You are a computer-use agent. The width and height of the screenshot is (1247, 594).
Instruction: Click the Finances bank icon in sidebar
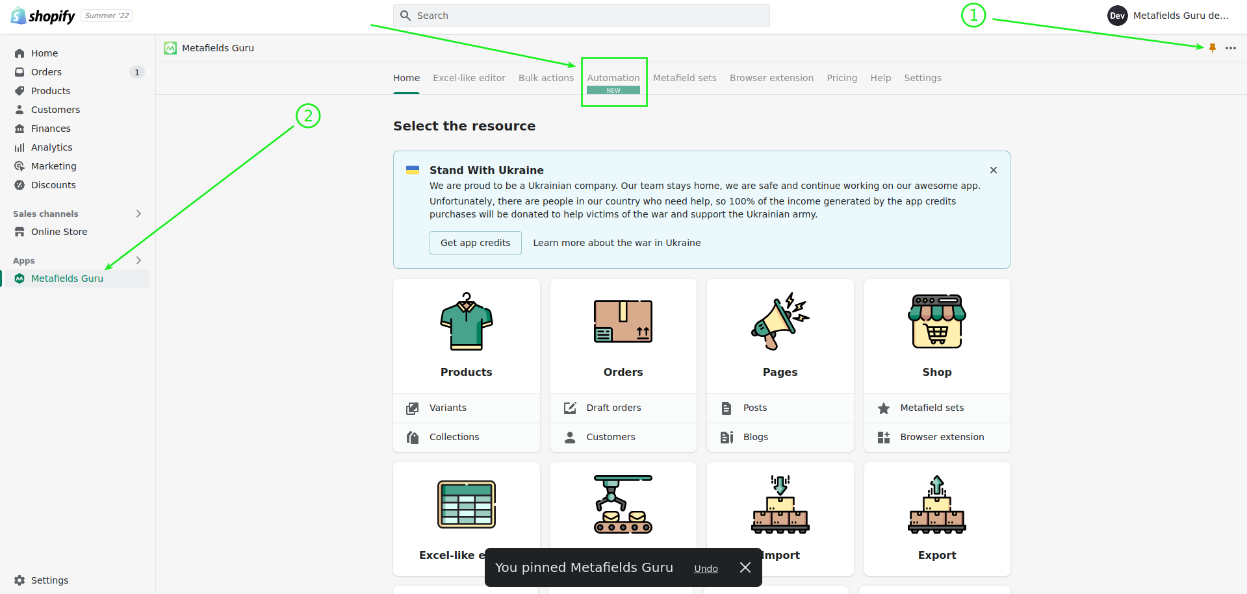(x=19, y=129)
